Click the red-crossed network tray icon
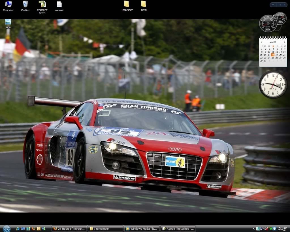Image resolution: width=290 pixels, height=232 pixels. click(x=266, y=229)
